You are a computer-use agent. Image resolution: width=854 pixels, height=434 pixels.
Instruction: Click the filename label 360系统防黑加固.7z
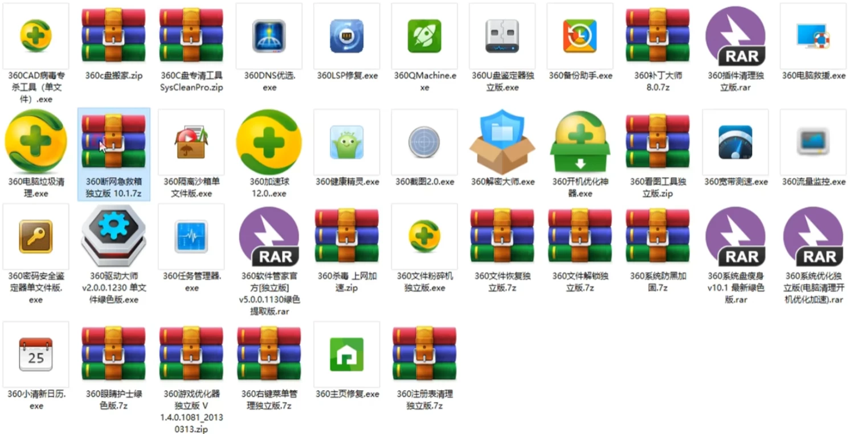657,281
